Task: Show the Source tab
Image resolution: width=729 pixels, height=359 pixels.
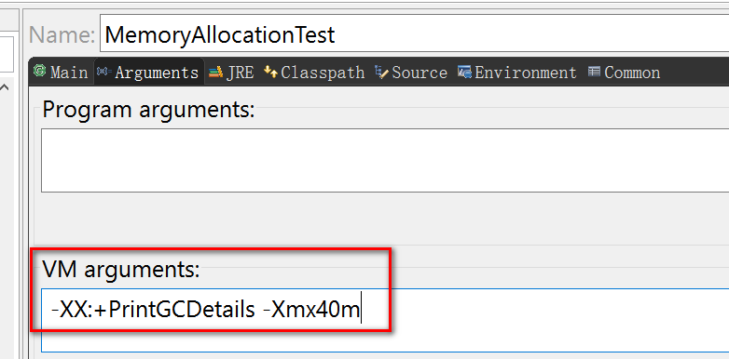Action: coord(411,72)
